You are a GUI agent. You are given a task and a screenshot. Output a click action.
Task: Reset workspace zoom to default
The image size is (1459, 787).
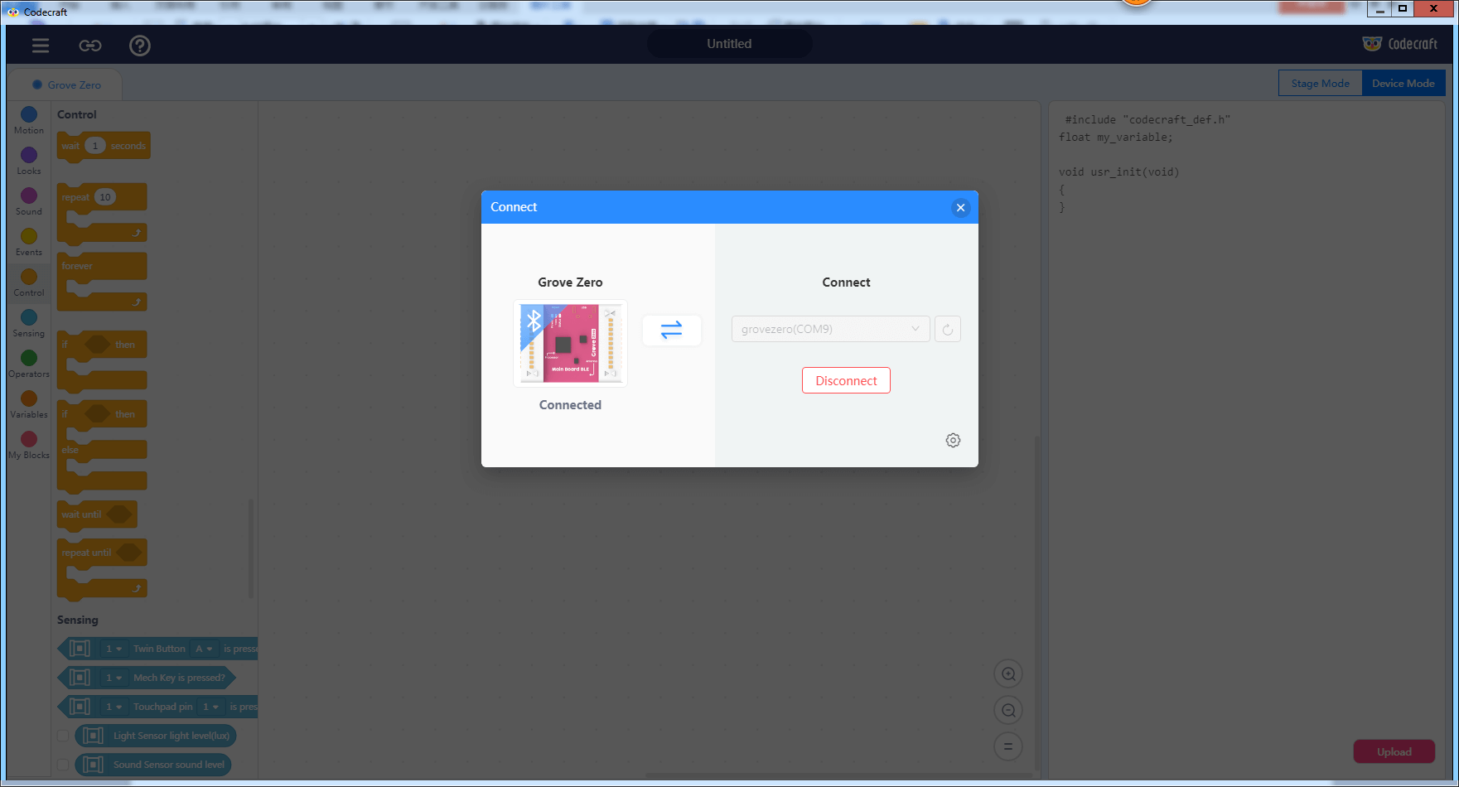1008,746
